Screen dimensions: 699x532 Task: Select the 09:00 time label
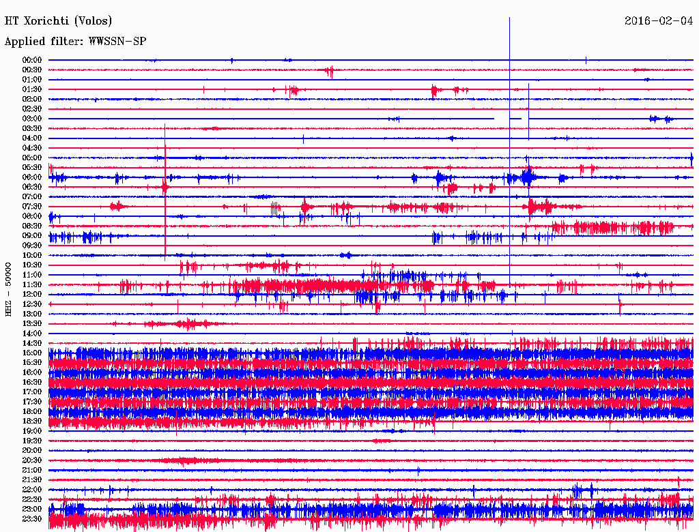point(32,236)
